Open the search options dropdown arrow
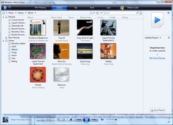Screen dimensions: 173x125 tap(141, 13)
